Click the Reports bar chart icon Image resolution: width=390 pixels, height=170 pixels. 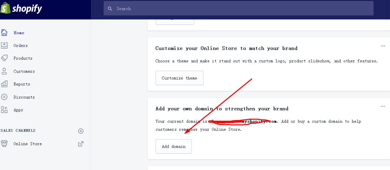coord(4,84)
